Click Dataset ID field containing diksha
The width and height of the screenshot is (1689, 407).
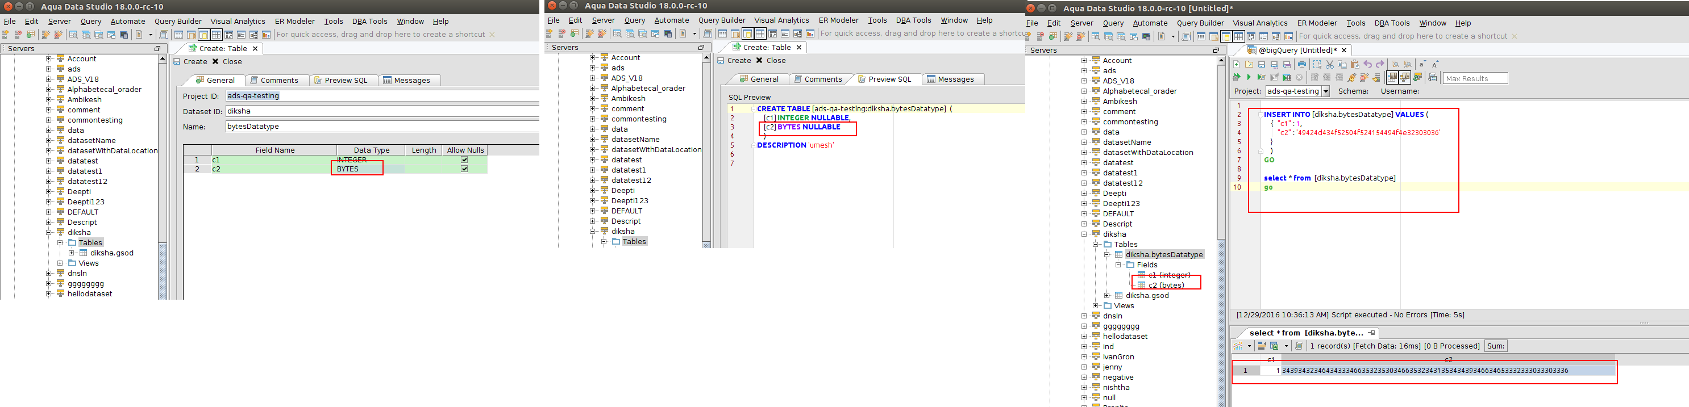[382, 111]
